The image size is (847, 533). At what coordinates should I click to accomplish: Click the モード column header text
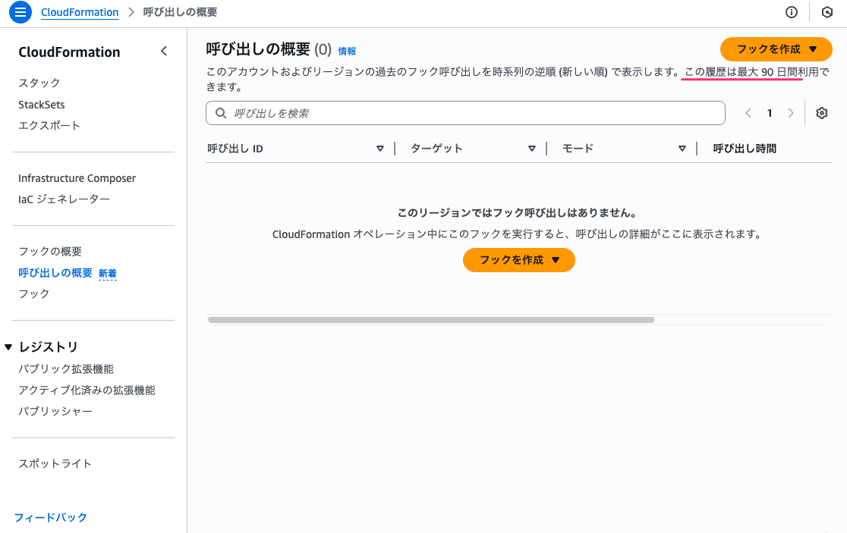(578, 149)
